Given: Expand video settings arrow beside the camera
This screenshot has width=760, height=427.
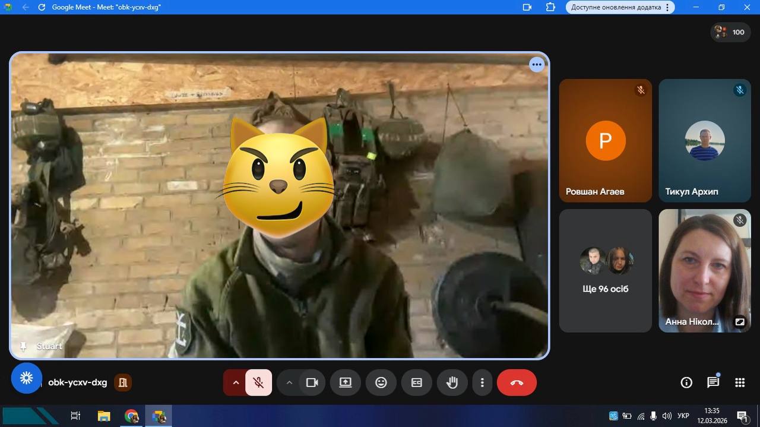Looking at the screenshot, I should coord(289,382).
